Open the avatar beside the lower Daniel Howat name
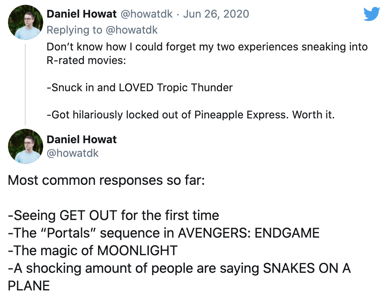388x296 pixels. click(x=26, y=146)
